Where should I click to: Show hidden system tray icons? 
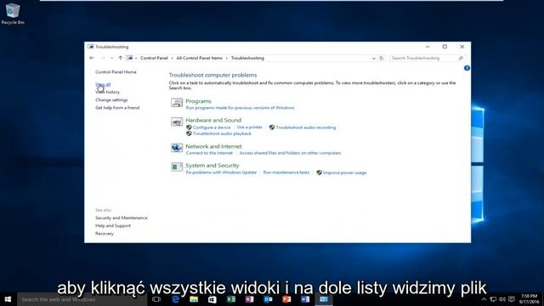pyautogui.click(x=484, y=299)
